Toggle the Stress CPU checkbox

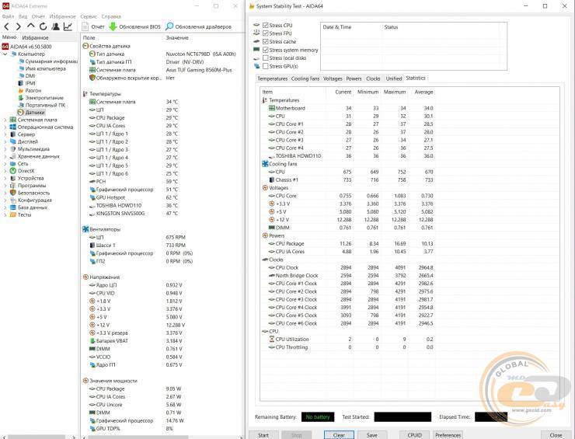click(266, 25)
